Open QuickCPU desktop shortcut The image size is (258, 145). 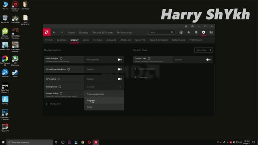5,128
